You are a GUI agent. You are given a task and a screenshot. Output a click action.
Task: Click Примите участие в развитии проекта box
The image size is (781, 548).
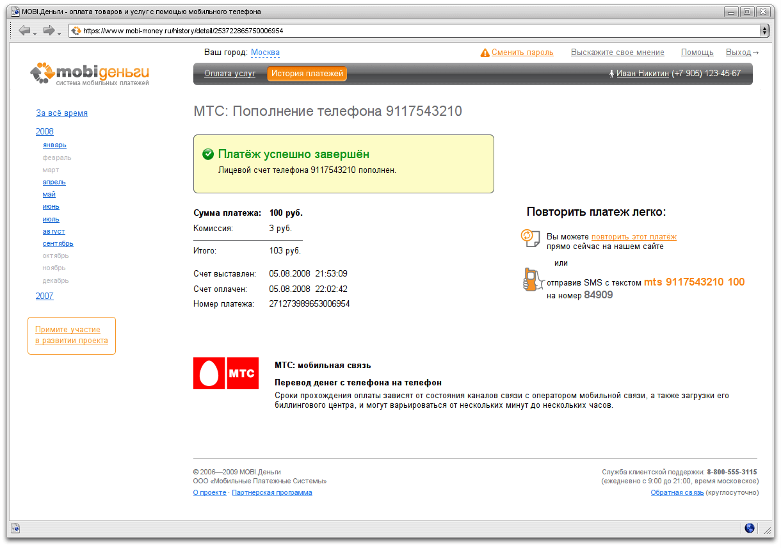coord(72,335)
